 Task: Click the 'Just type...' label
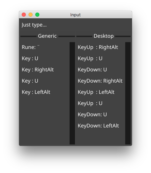(34, 25)
